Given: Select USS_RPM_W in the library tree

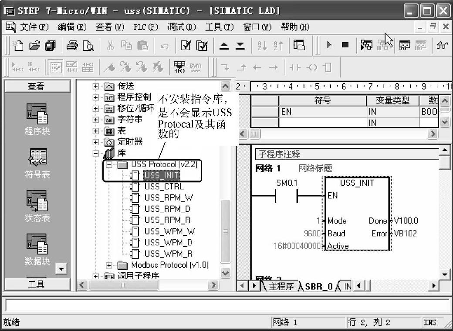Looking at the screenshot, I should coord(169,197).
